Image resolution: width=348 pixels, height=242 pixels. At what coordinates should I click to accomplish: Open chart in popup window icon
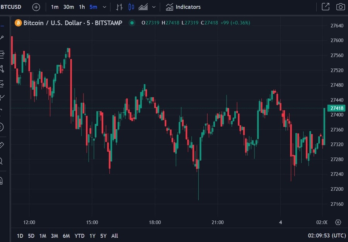tap(326, 7)
